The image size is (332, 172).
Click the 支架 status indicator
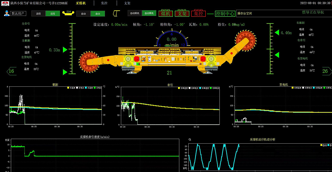coord(182,13)
